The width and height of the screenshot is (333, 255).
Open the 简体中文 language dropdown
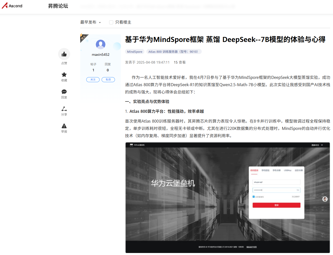coord(317,145)
